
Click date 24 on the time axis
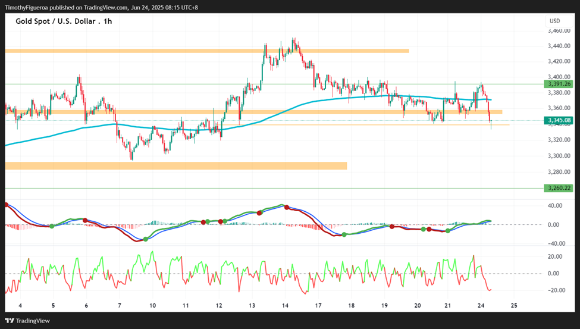481,306
